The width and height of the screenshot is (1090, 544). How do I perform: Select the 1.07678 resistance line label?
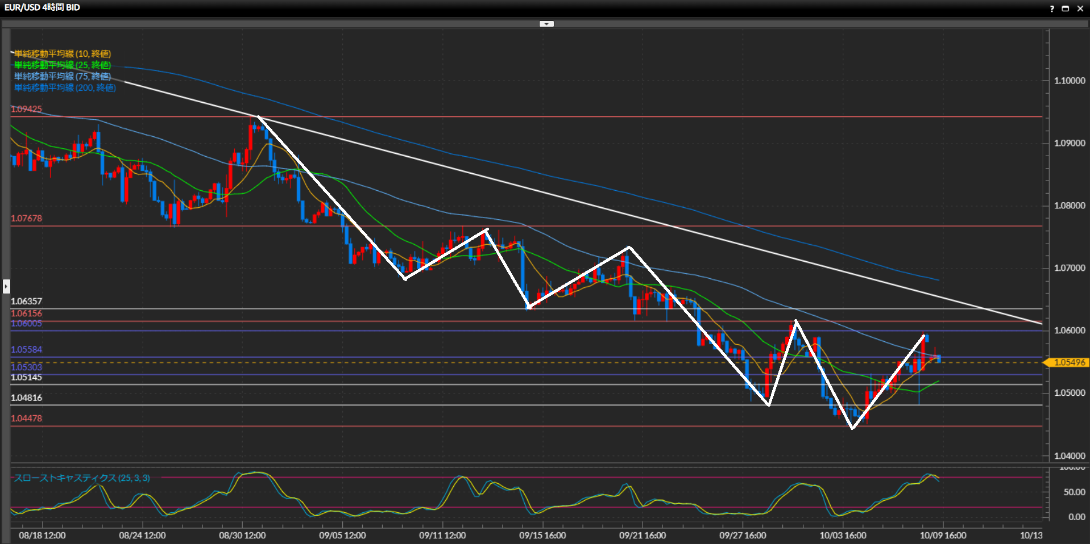26,219
